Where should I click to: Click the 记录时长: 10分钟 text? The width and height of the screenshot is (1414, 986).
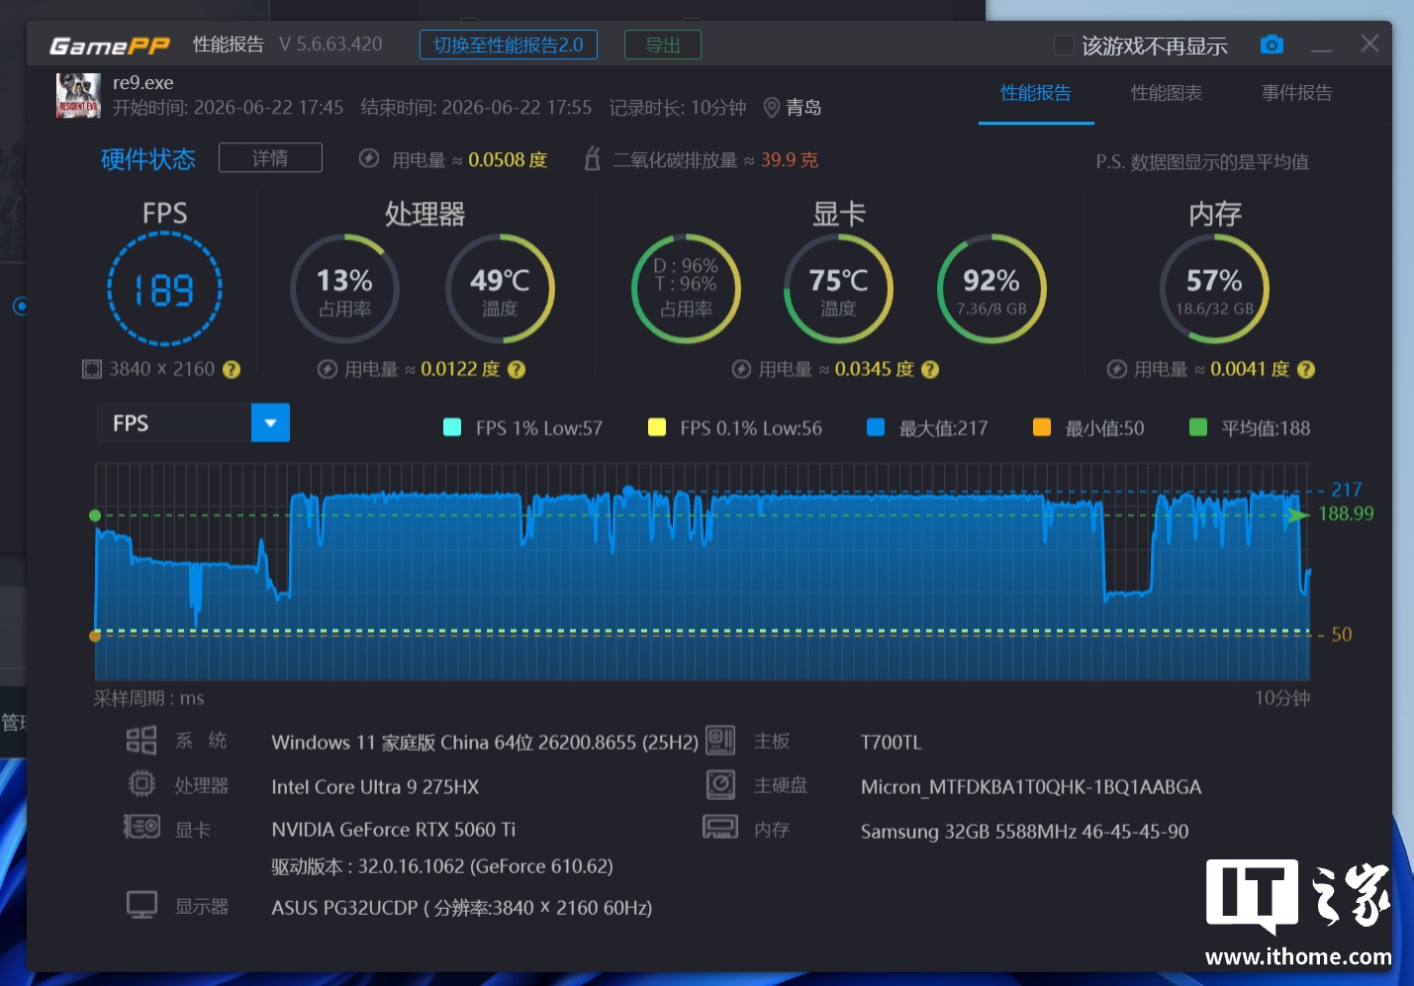coord(678,107)
